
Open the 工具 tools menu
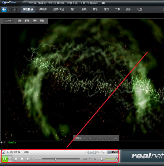coord(85,3)
